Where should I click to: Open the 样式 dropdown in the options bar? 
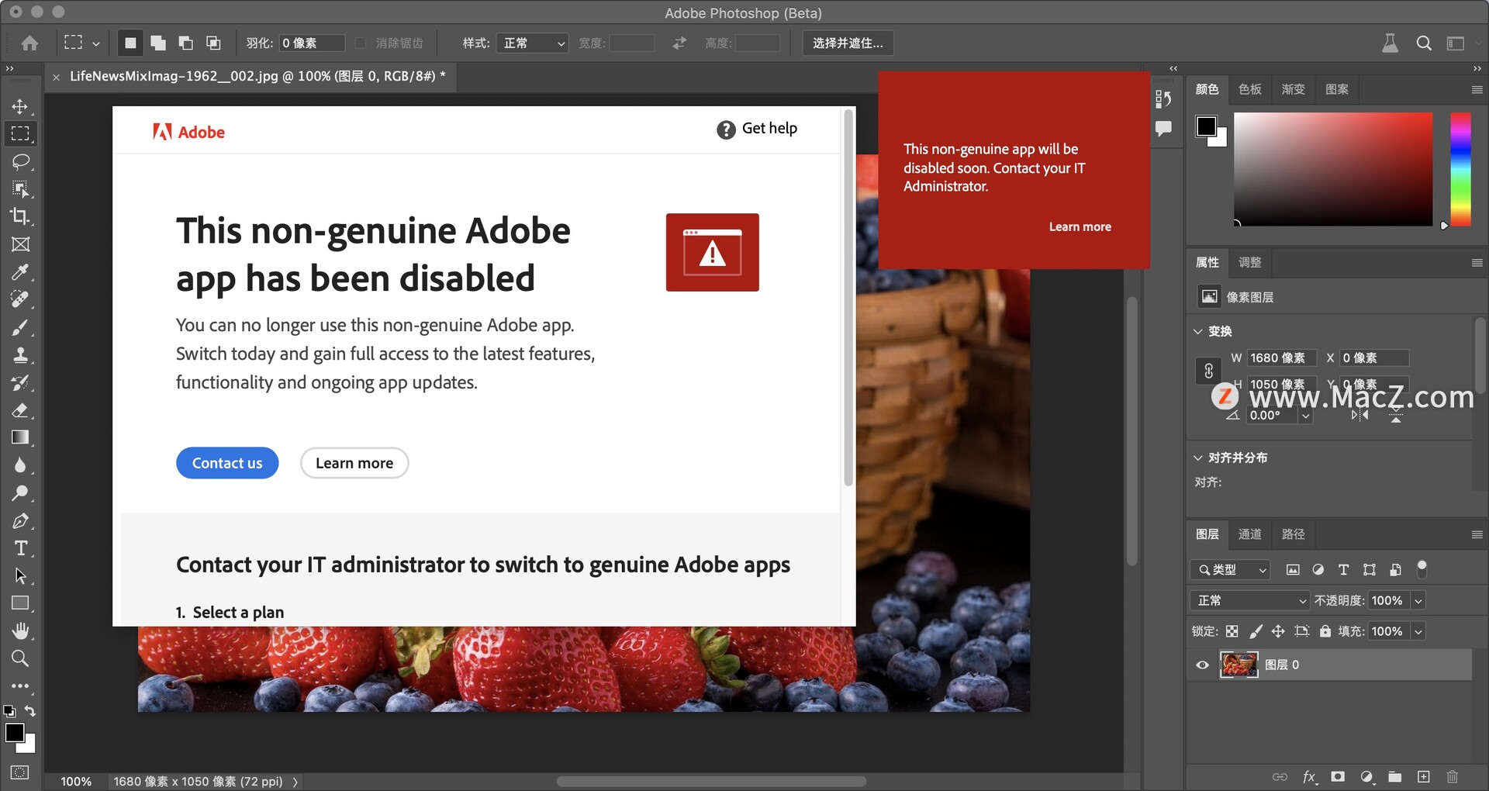(x=532, y=43)
